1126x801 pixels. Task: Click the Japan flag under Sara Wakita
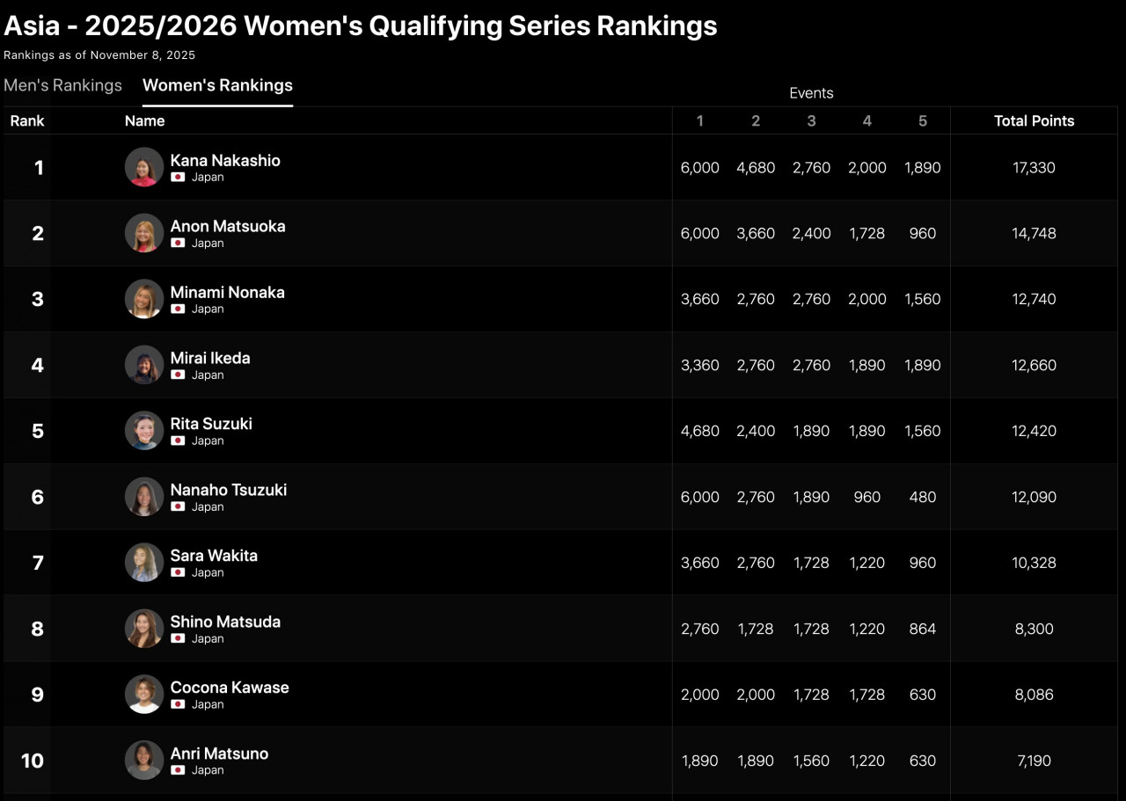(178, 572)
